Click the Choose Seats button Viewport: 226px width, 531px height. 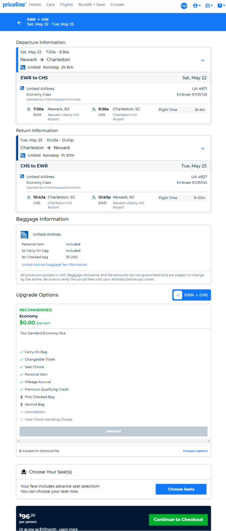click(181, 489)
